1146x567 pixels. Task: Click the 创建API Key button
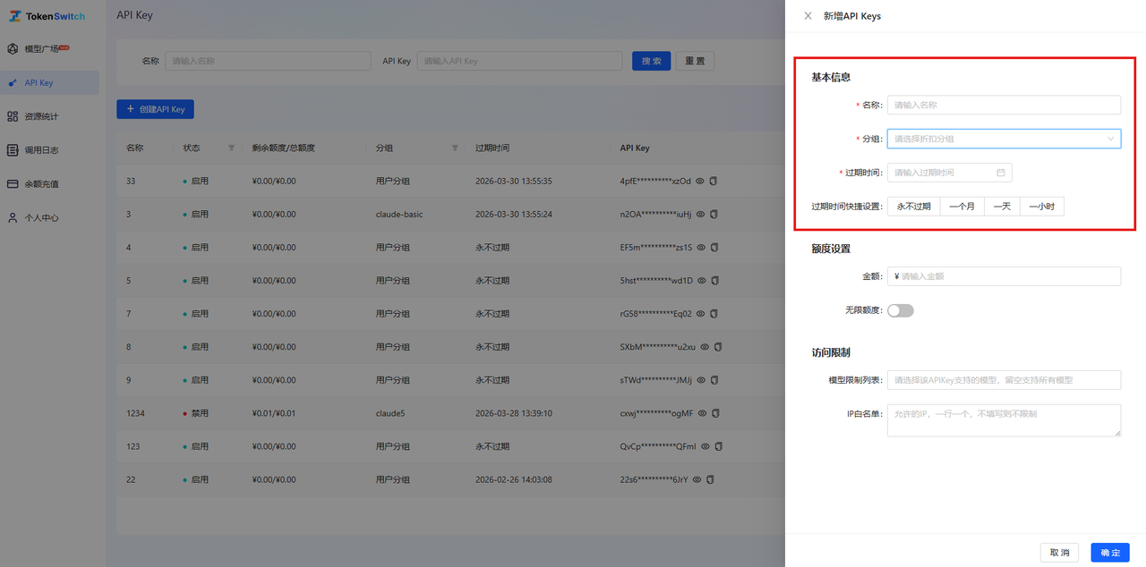pyautogui.click(x=155, y=109)
